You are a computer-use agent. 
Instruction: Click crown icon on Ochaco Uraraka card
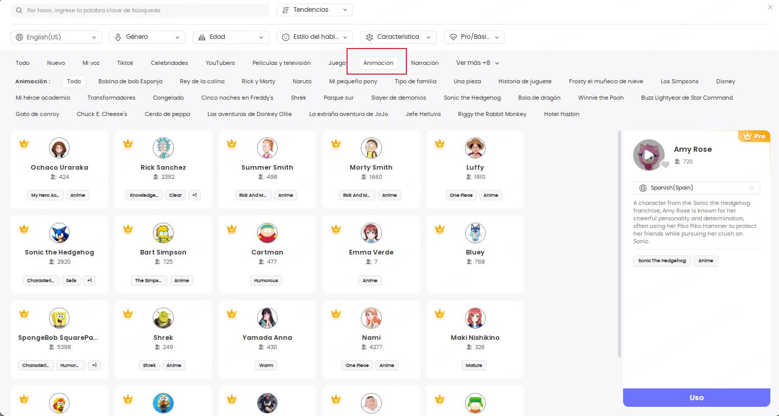coord(24,144)
